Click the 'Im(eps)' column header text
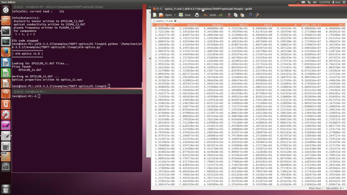The width and height of the screenshot is (347, 195). click(217, 25)
